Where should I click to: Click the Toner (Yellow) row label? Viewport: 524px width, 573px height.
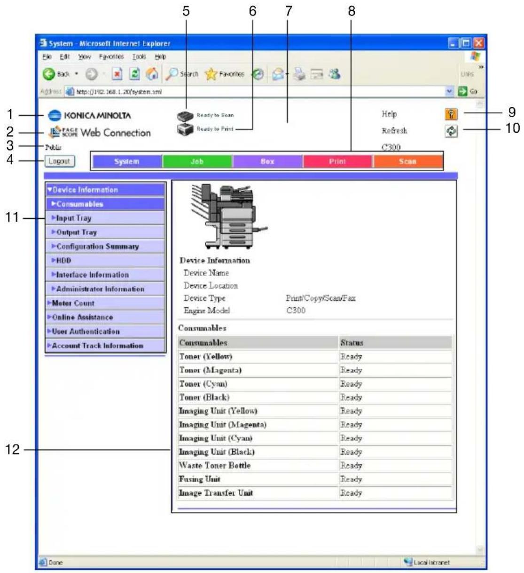pyautogui.click(x=205, y=357)
